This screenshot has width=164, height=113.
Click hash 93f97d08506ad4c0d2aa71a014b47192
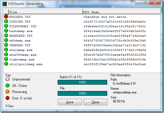tap(115, 45)
